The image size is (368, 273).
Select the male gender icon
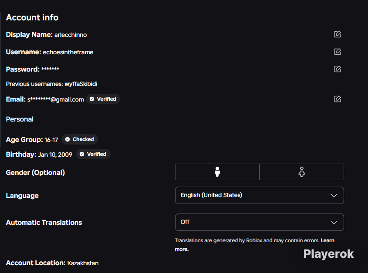point(217,172)
